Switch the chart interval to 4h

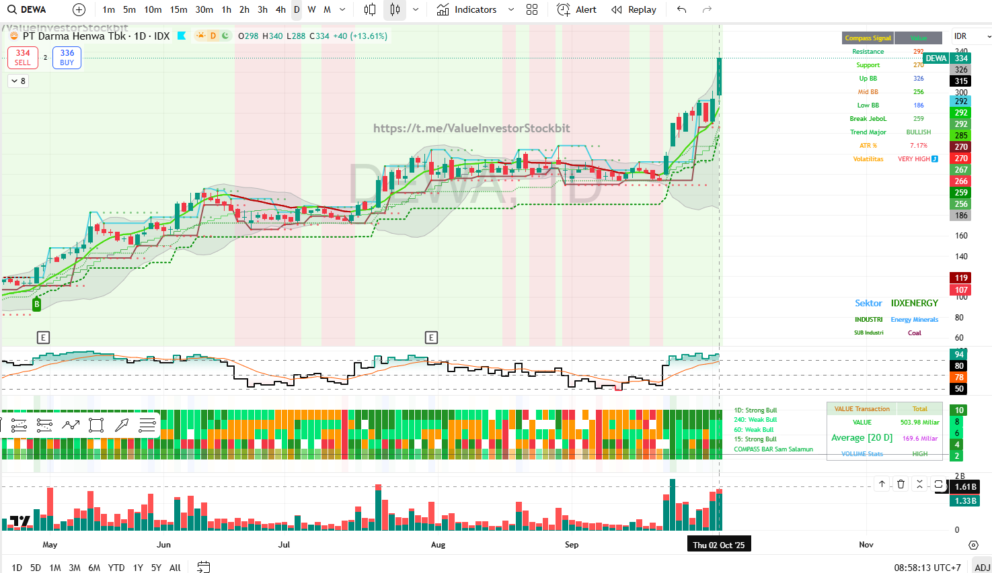pyautogui.click(x=280, y=9)
